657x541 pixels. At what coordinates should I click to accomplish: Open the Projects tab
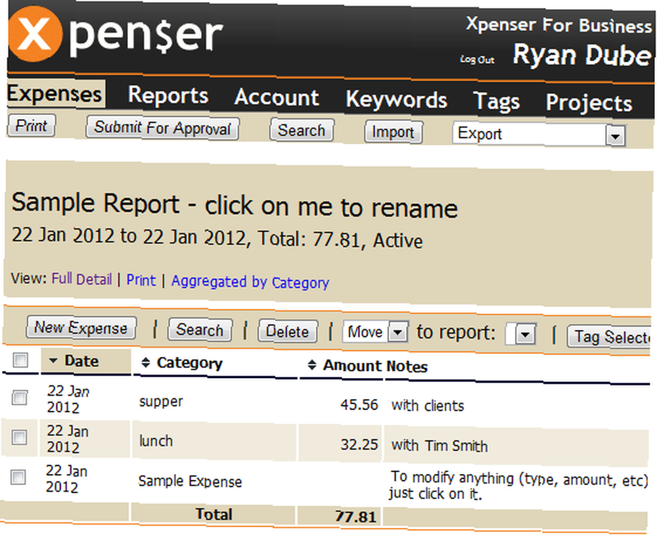click(x=589, y=103)
